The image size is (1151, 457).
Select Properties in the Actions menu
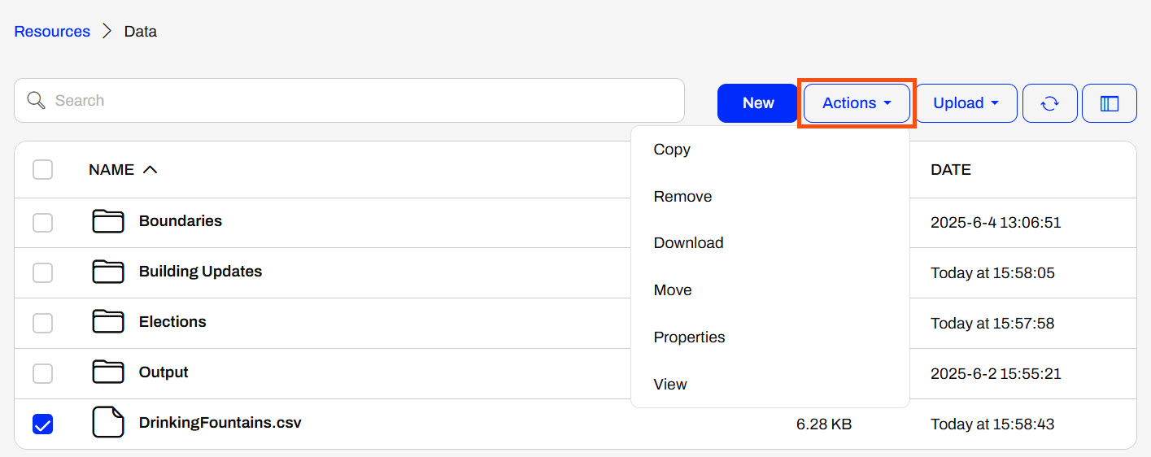coord(689,337)
